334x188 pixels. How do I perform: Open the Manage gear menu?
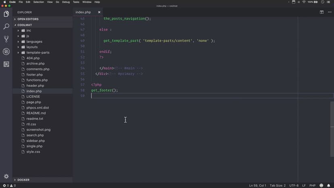tap(6, 176)
